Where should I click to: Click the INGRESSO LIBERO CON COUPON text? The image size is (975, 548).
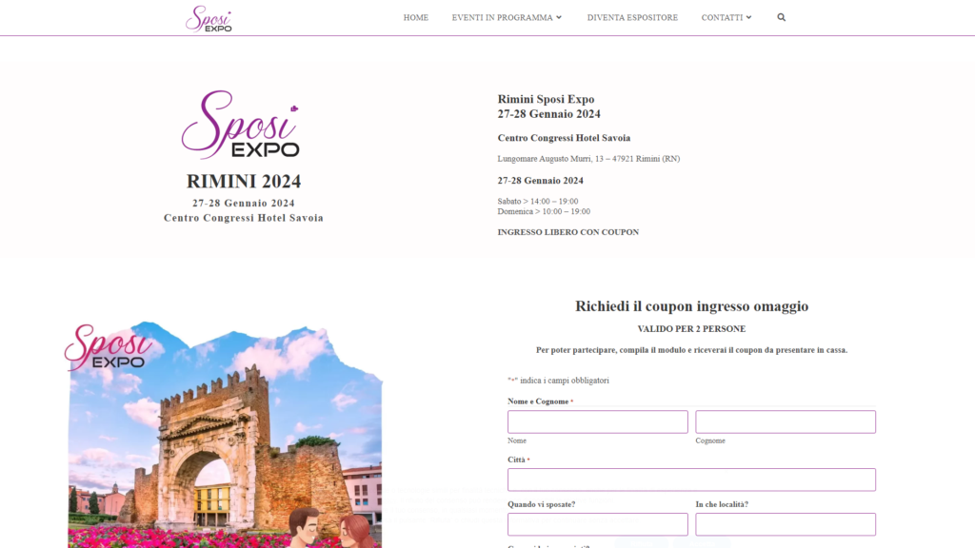[x=568, y=232]
